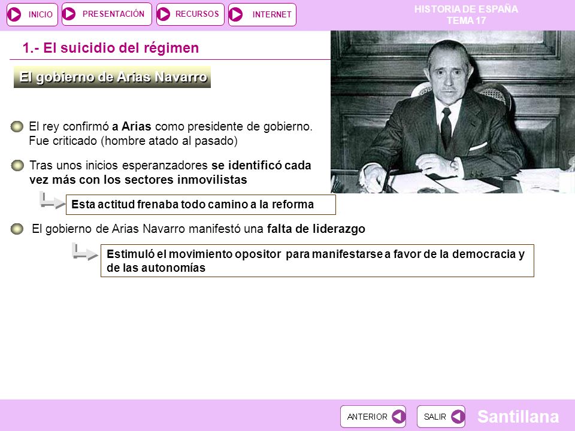Click the 'El gobierno de Arias Navarro' banner

(x=112, y=77)
